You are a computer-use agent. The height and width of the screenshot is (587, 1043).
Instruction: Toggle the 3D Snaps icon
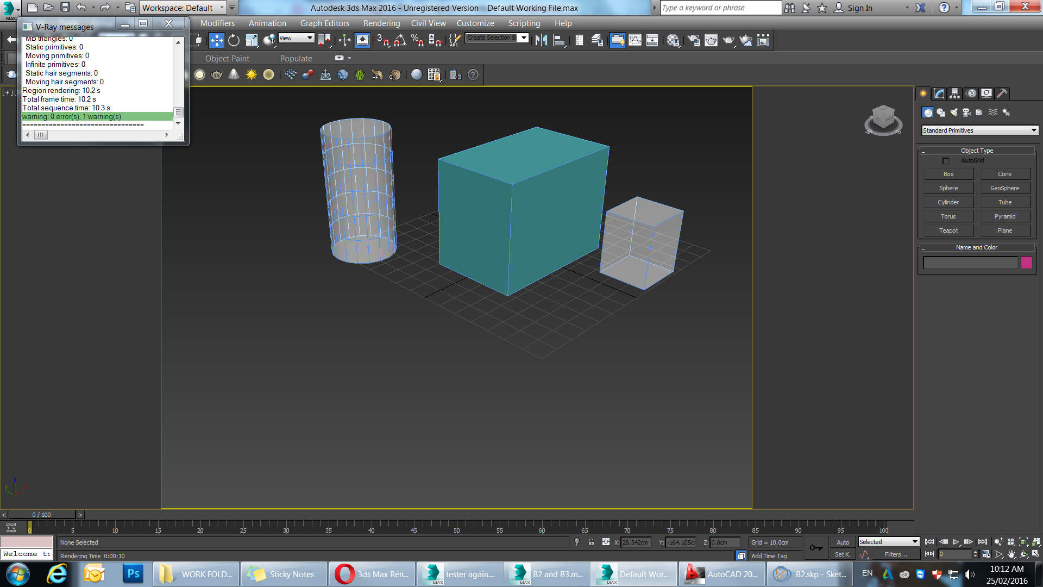[x=382, y=40]
